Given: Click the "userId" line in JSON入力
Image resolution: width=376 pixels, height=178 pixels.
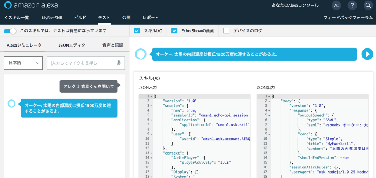Looking at the screenshot, I should 215,138.
